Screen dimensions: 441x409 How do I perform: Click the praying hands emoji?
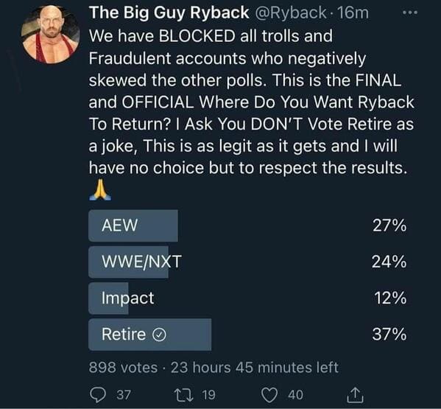[100, 189]
